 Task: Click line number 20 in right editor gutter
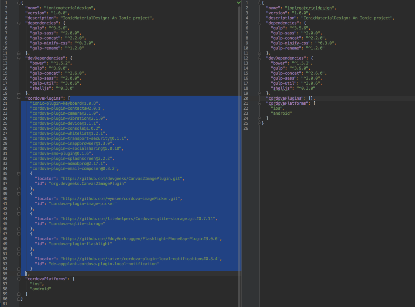click(247, 98)
